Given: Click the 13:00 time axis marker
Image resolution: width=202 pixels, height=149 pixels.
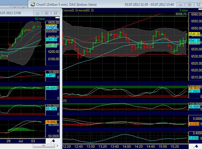Looking at the screenshot, I should tap(90, 146).
